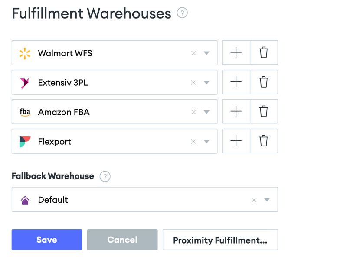The height and width of the screenshot is (260, 347).
Task: Clear the Default fallback warehouse selection
Action: click(x=254, y=200)
